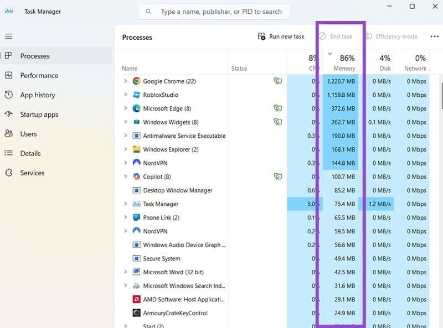Expand the Antimalware Service Executable group

click(x=126, y=136)
